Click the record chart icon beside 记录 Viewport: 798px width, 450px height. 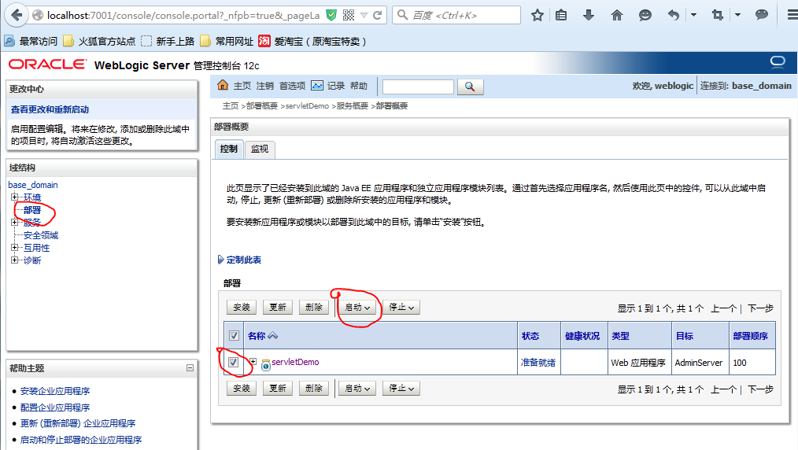(317, 86)
